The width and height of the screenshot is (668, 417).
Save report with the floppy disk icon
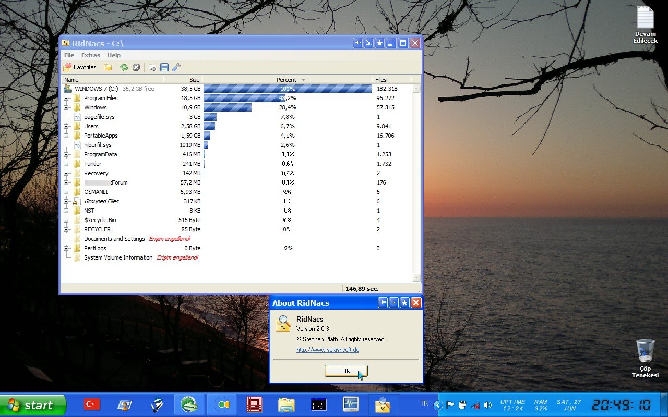pos(164,67)
